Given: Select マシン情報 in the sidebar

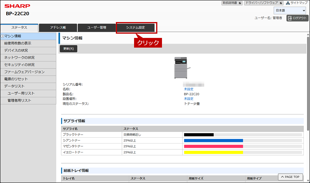Looking at the screenshot, I should [x=28, y=36].
